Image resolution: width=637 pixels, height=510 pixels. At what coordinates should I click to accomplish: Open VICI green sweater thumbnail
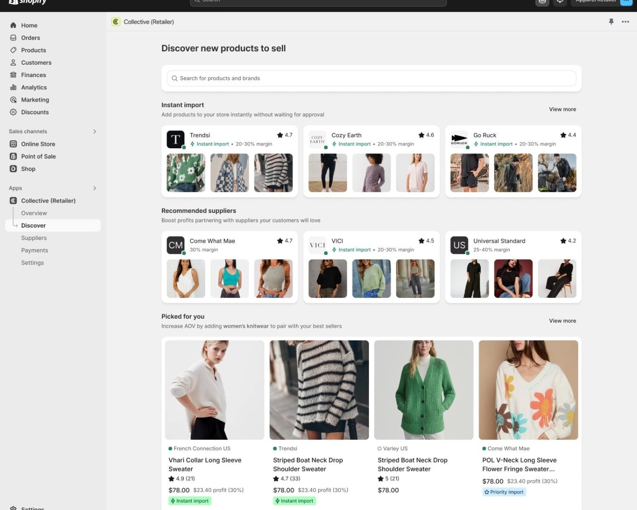[x=371, y=279]
